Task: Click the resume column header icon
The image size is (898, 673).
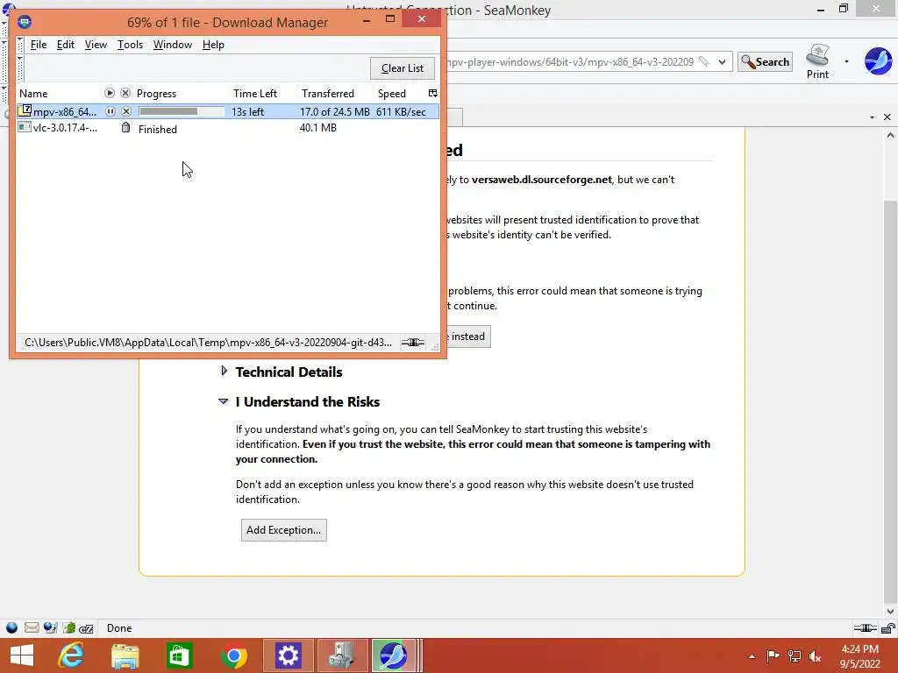Action: (110, 93)
